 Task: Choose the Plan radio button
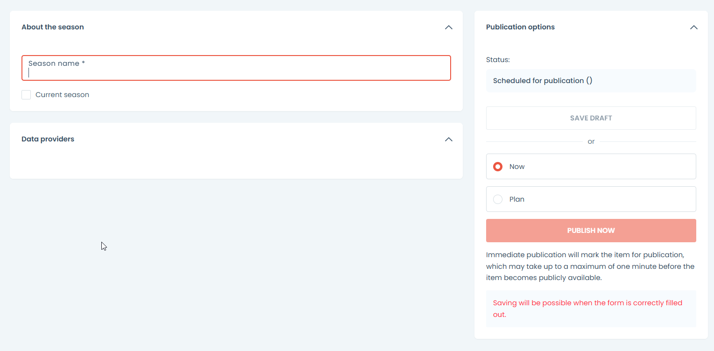pyautogui.click(x=498, y=199)
